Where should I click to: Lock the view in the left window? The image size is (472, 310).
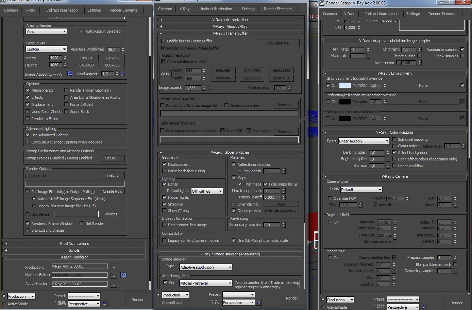104,304
